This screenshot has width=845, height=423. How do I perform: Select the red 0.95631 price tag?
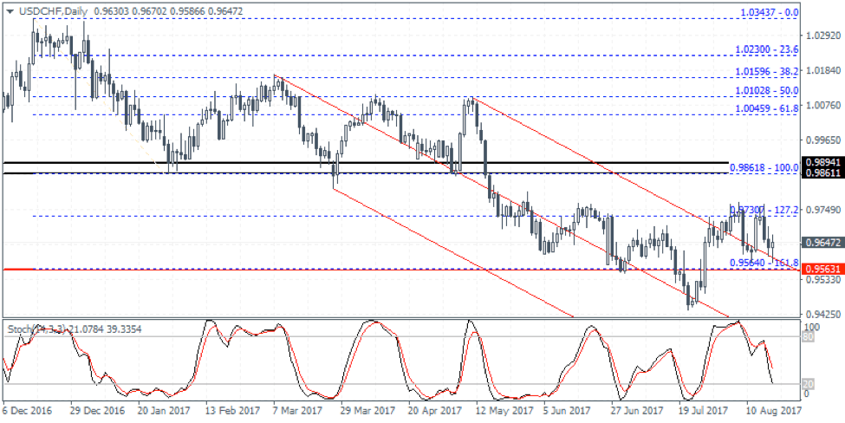822,270
